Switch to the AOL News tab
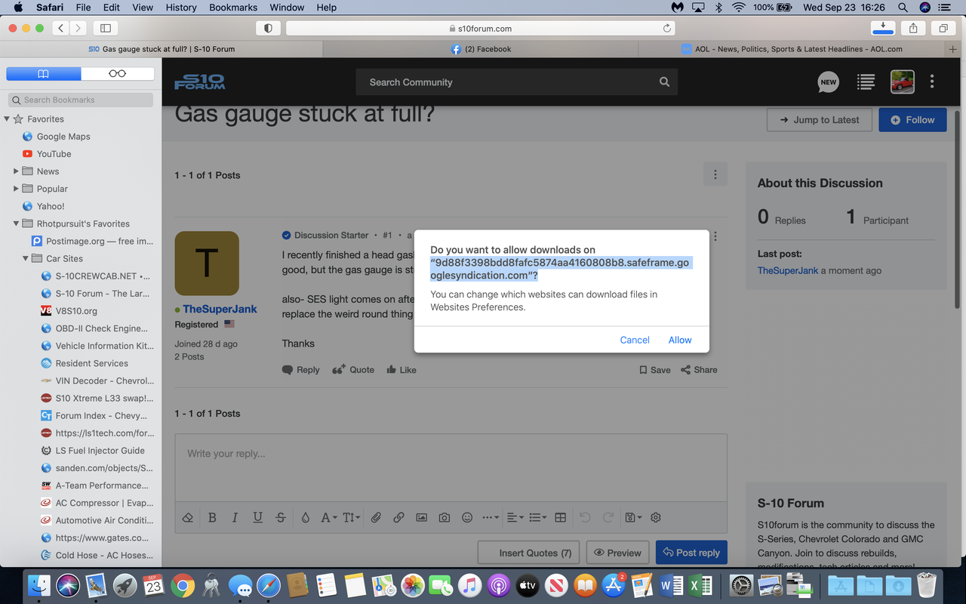 [792, 49]
